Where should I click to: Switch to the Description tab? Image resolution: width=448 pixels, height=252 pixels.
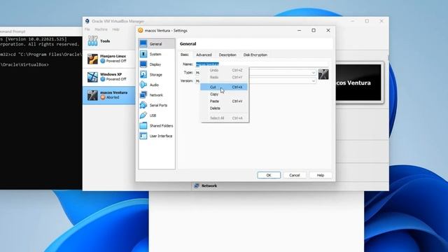tap(227, 55)
